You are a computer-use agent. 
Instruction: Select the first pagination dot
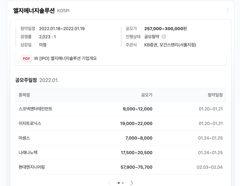pyautogui.click(x=118, y=183)
